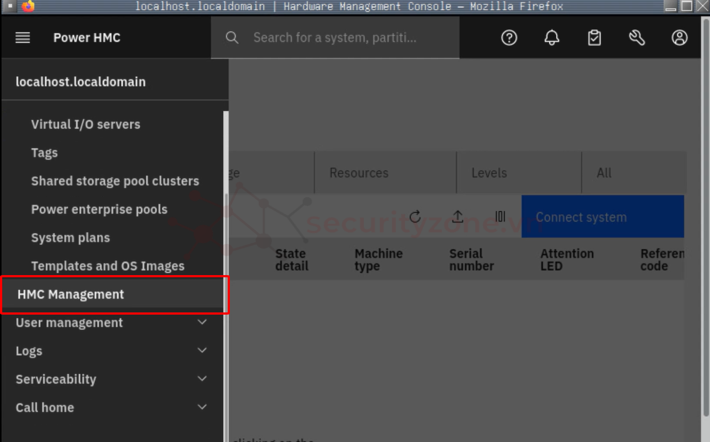Switch to the All tab
This screenshot has height=442, width=710.
[x=634, y=173]
